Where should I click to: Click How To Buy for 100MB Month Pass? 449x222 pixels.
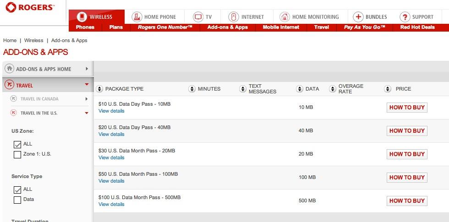point(407,178)
